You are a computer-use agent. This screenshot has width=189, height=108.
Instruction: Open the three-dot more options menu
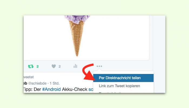pos(99,66)
